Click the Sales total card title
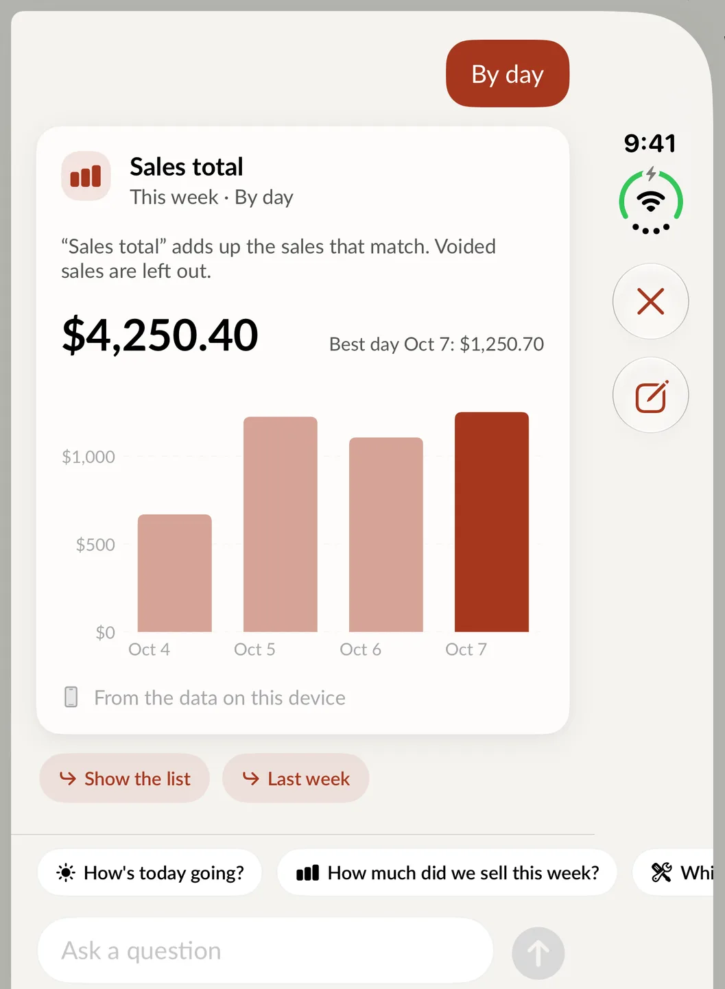The image size is (725, 989). tap(187, 167)
